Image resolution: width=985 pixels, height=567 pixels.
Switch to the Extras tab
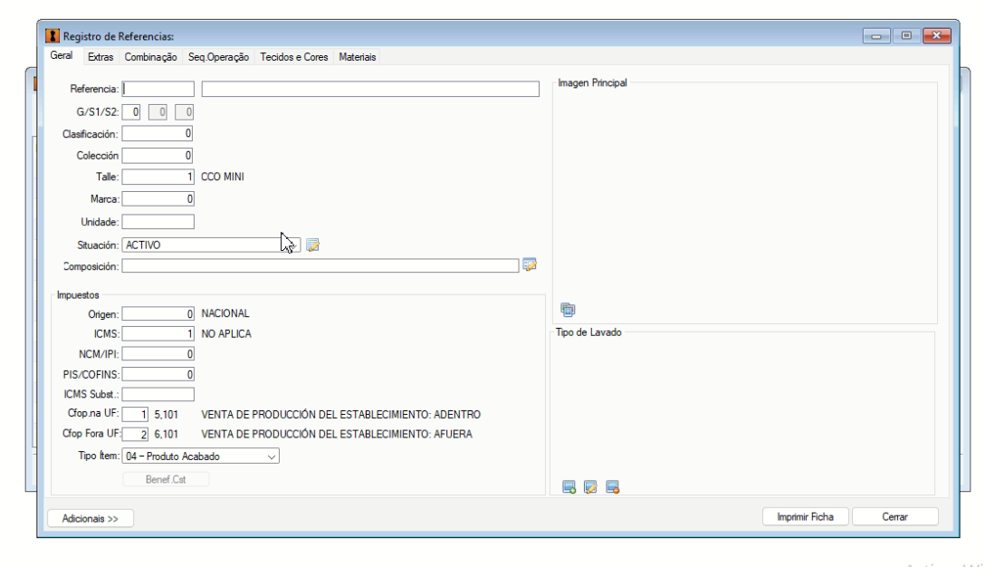coord(100,57)
